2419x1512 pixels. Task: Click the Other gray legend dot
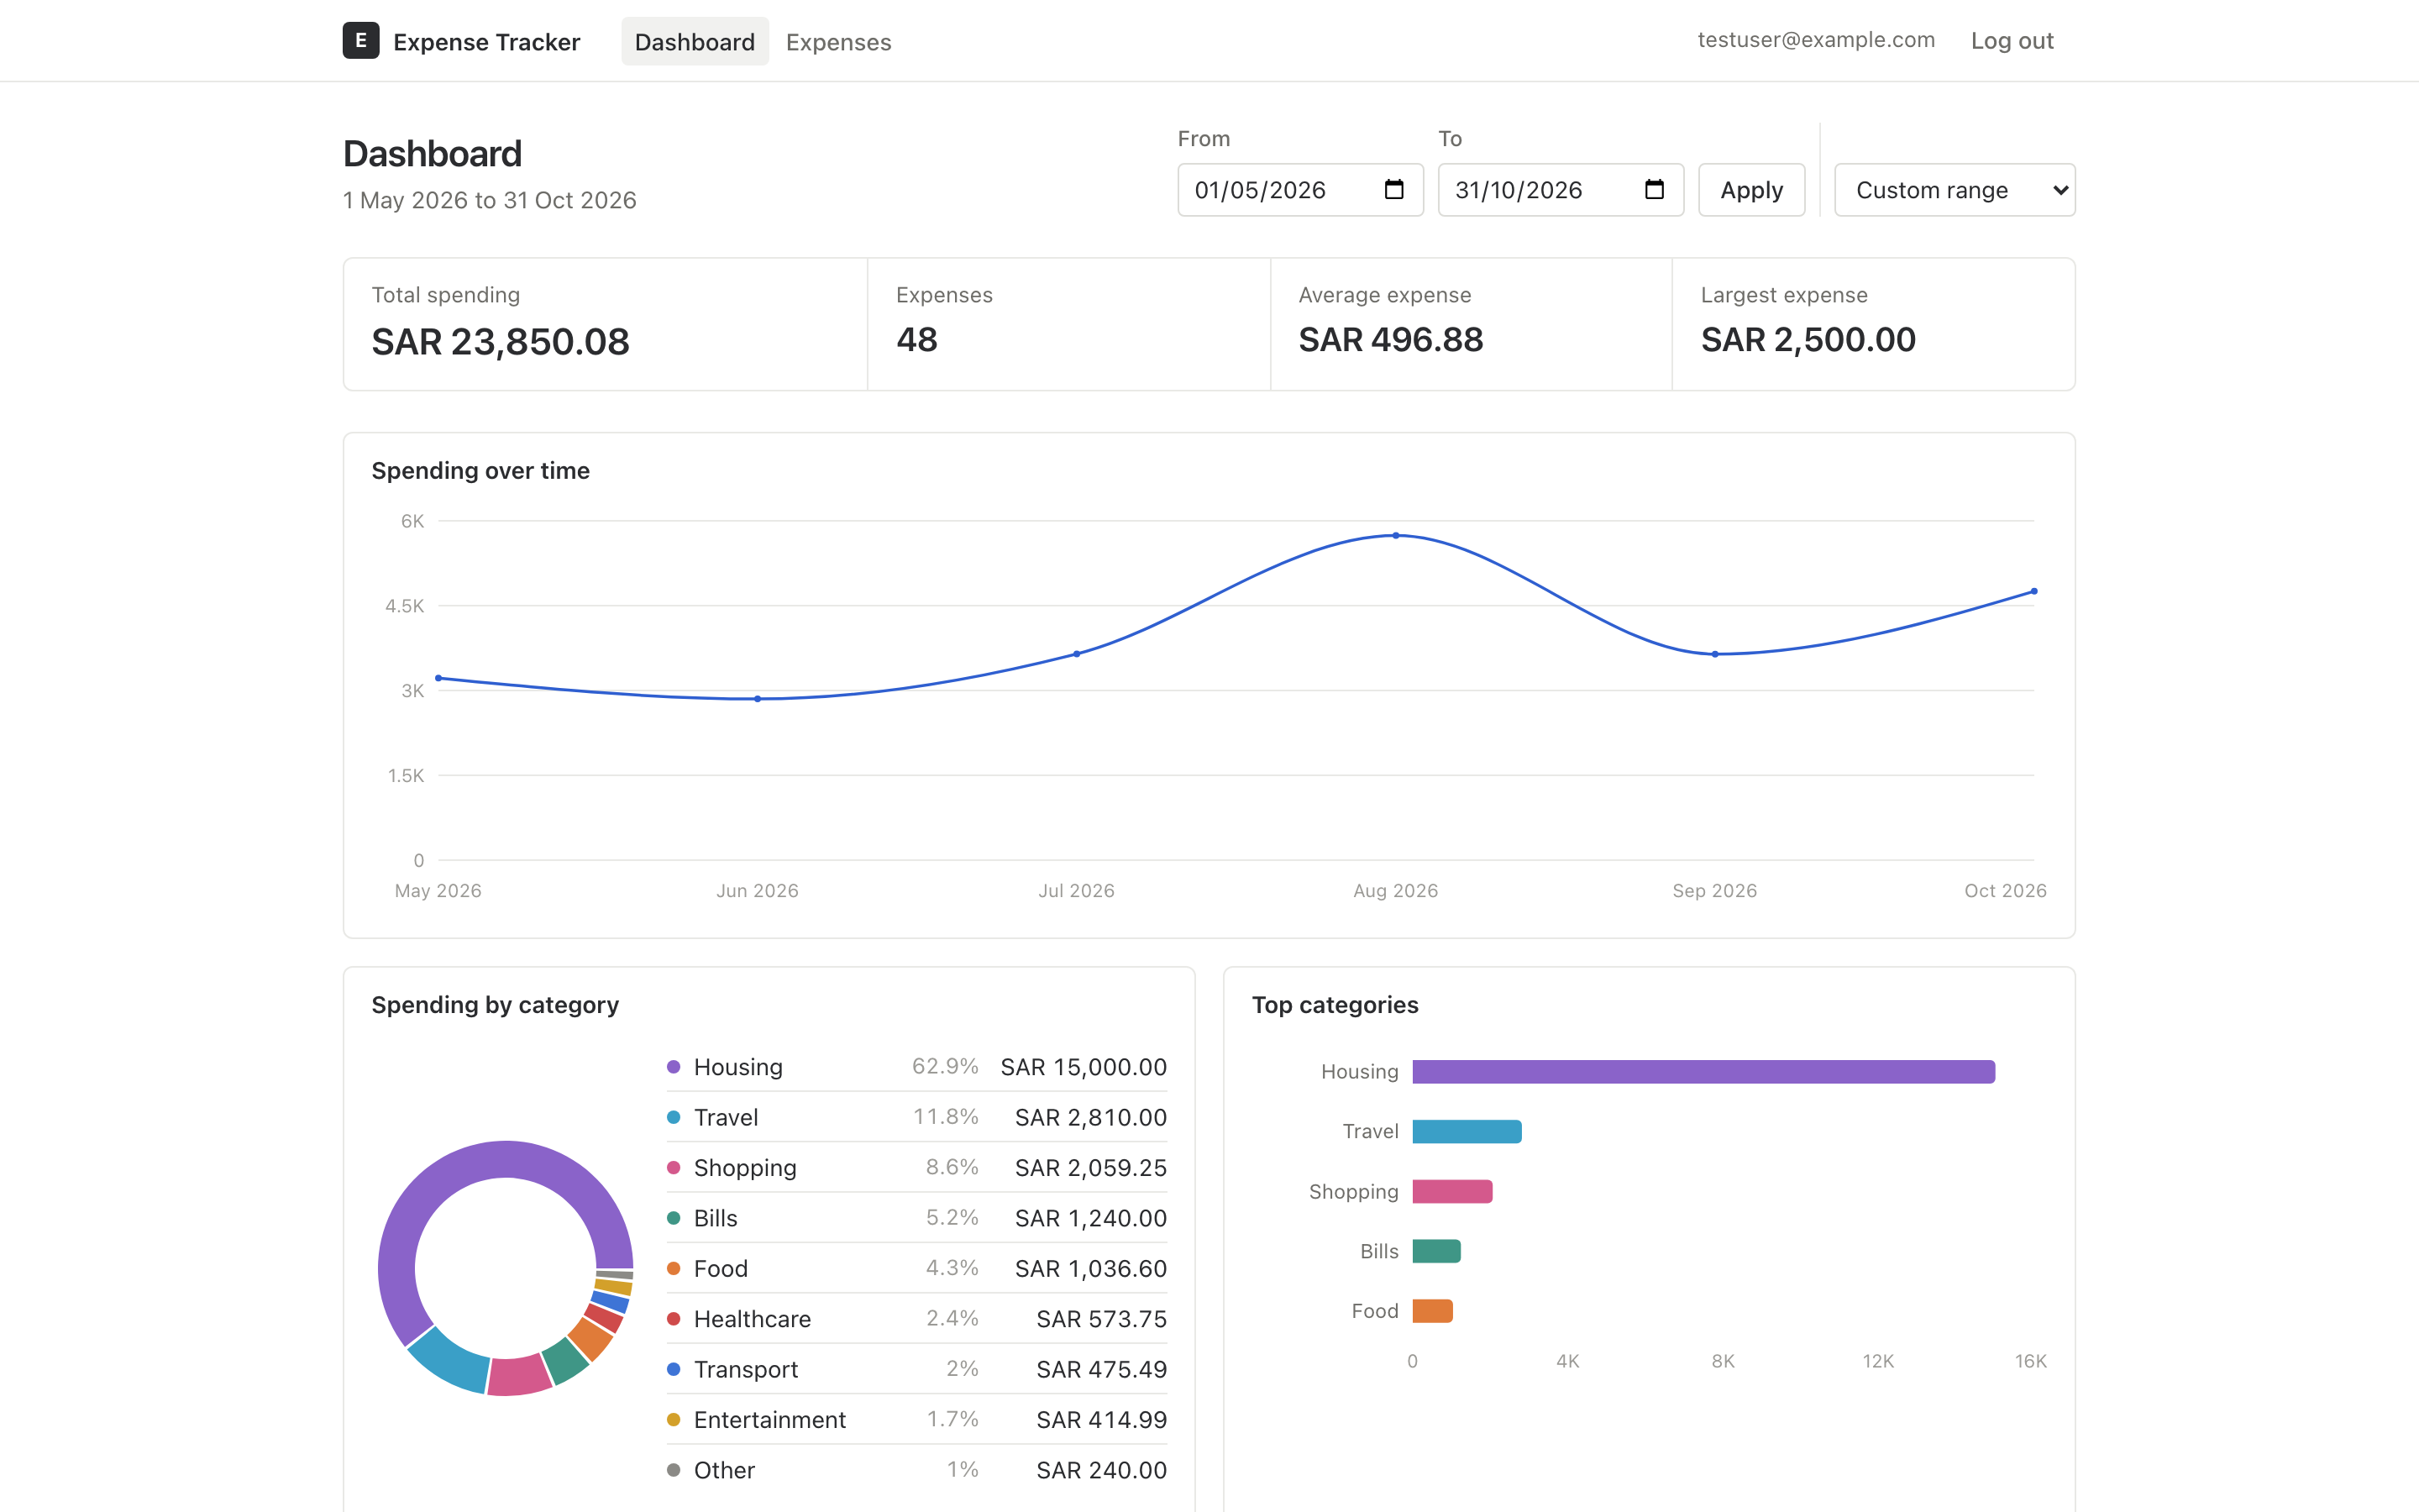coord(674,1470)
